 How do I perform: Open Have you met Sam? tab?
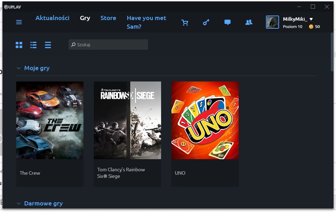click(x=146, y=22)
